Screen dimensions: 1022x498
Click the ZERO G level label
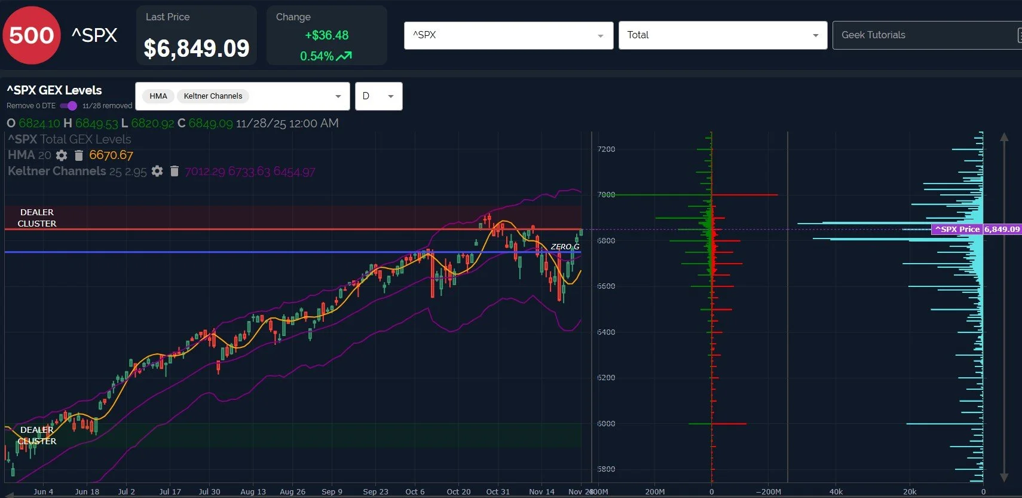[x=565, y=246]
